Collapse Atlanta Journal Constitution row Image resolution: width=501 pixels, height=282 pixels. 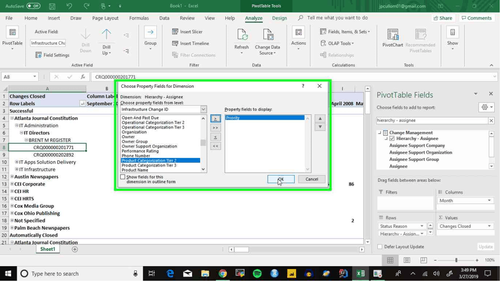coord(12,118)
